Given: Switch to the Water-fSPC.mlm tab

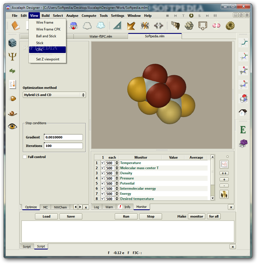Looking at the screenshot, I should tap(101, 36).
